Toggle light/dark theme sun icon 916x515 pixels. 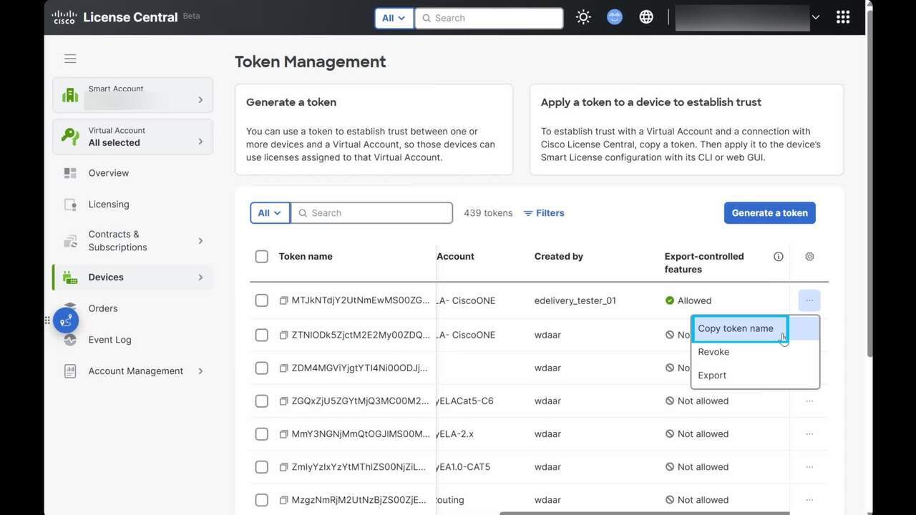pos(583,17)
